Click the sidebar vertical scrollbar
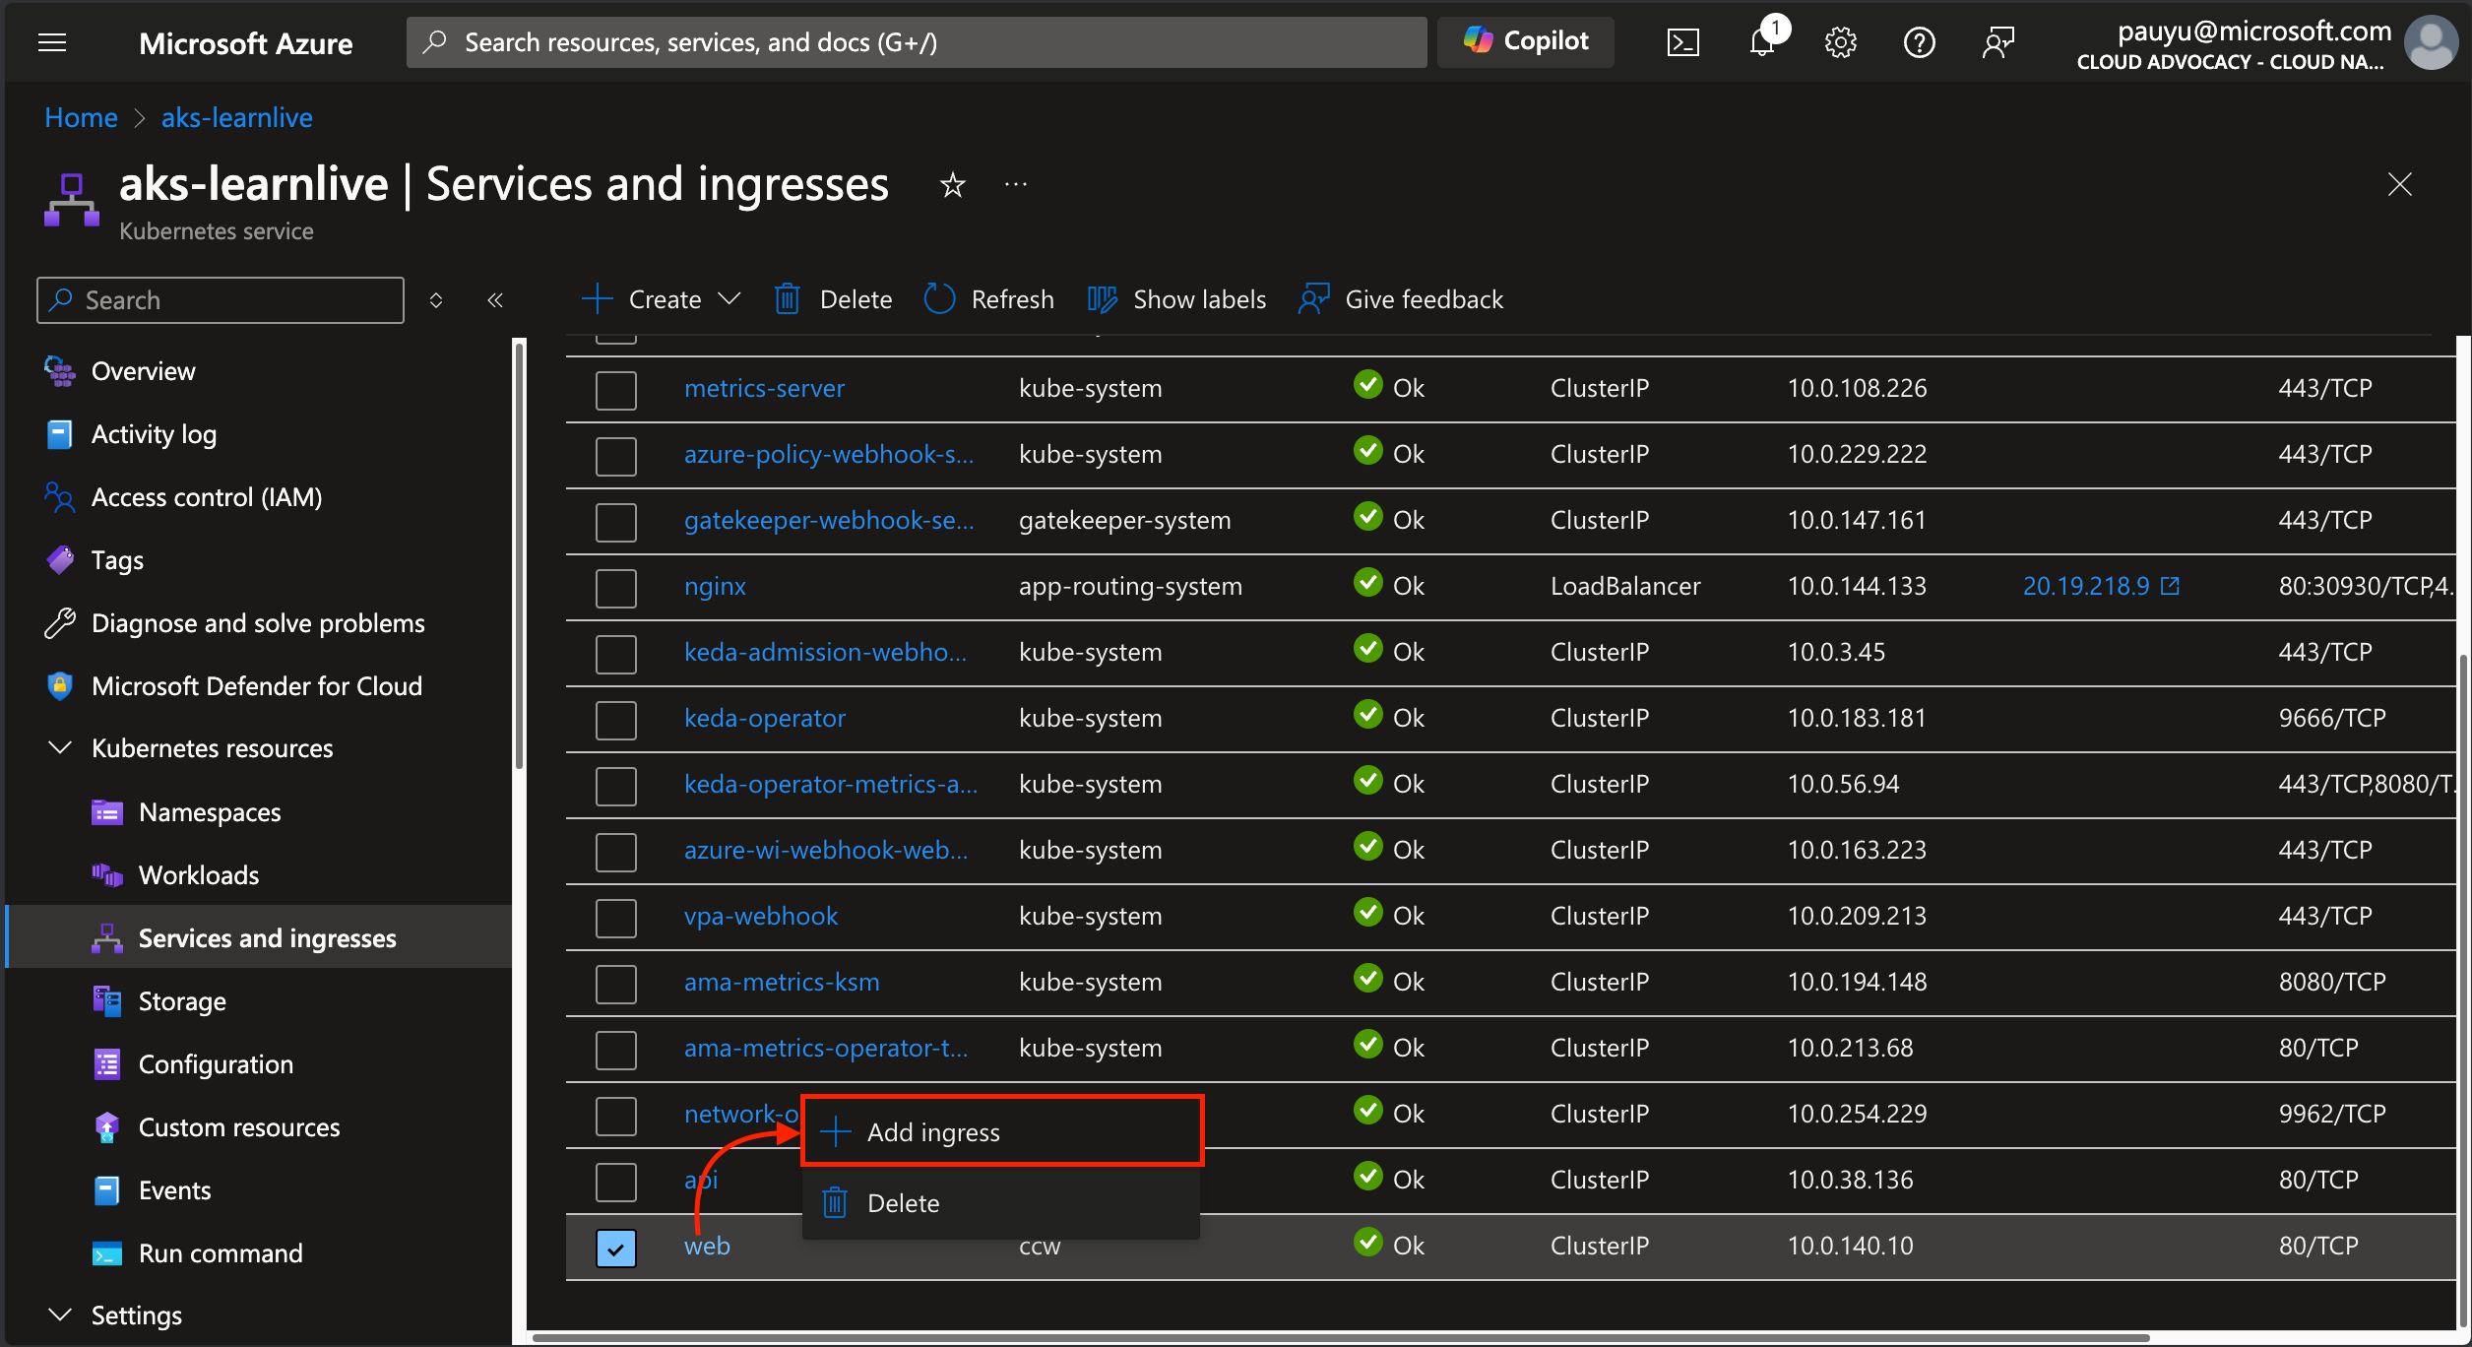Image resolution: width=2472 pixels, height=1347 pixels. tap(519, 556)
